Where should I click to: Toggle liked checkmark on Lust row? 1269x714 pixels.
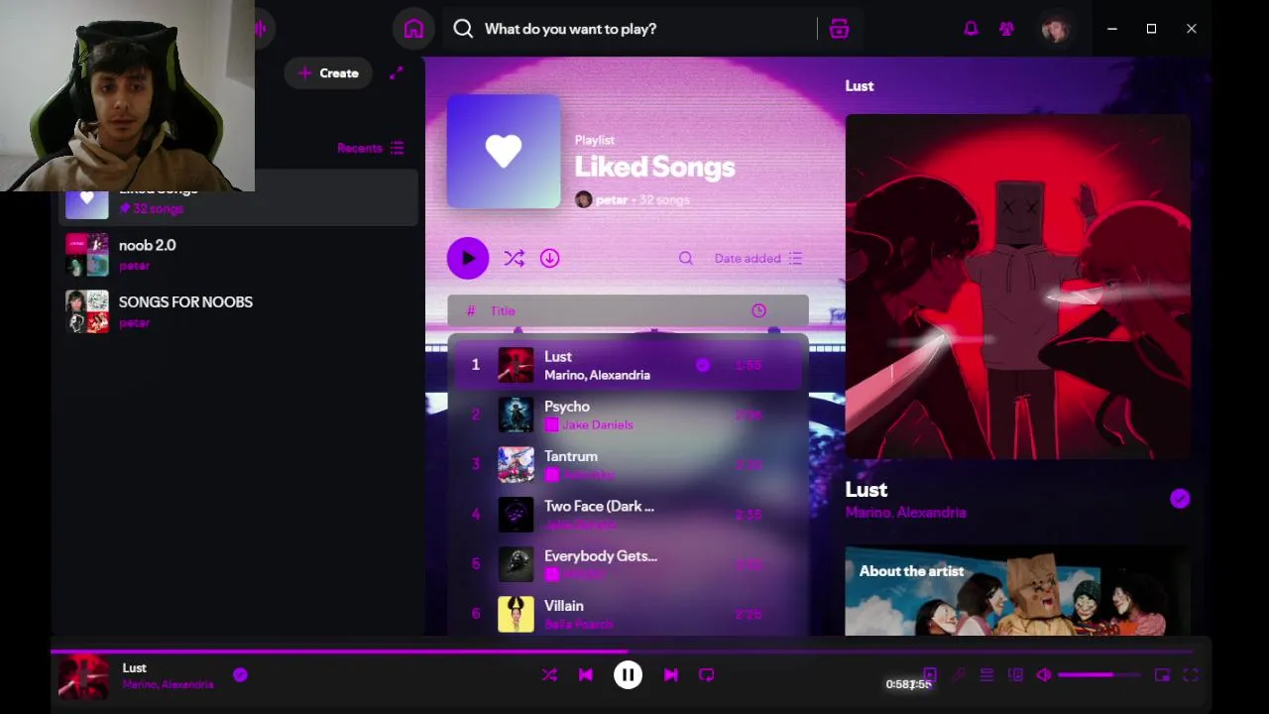[703, 365]
